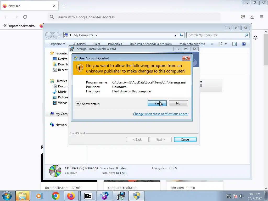The width and height of the screenshot is (268, 201).
Task: Click Firefox reload page button
Action: click(x=25, y=17)
